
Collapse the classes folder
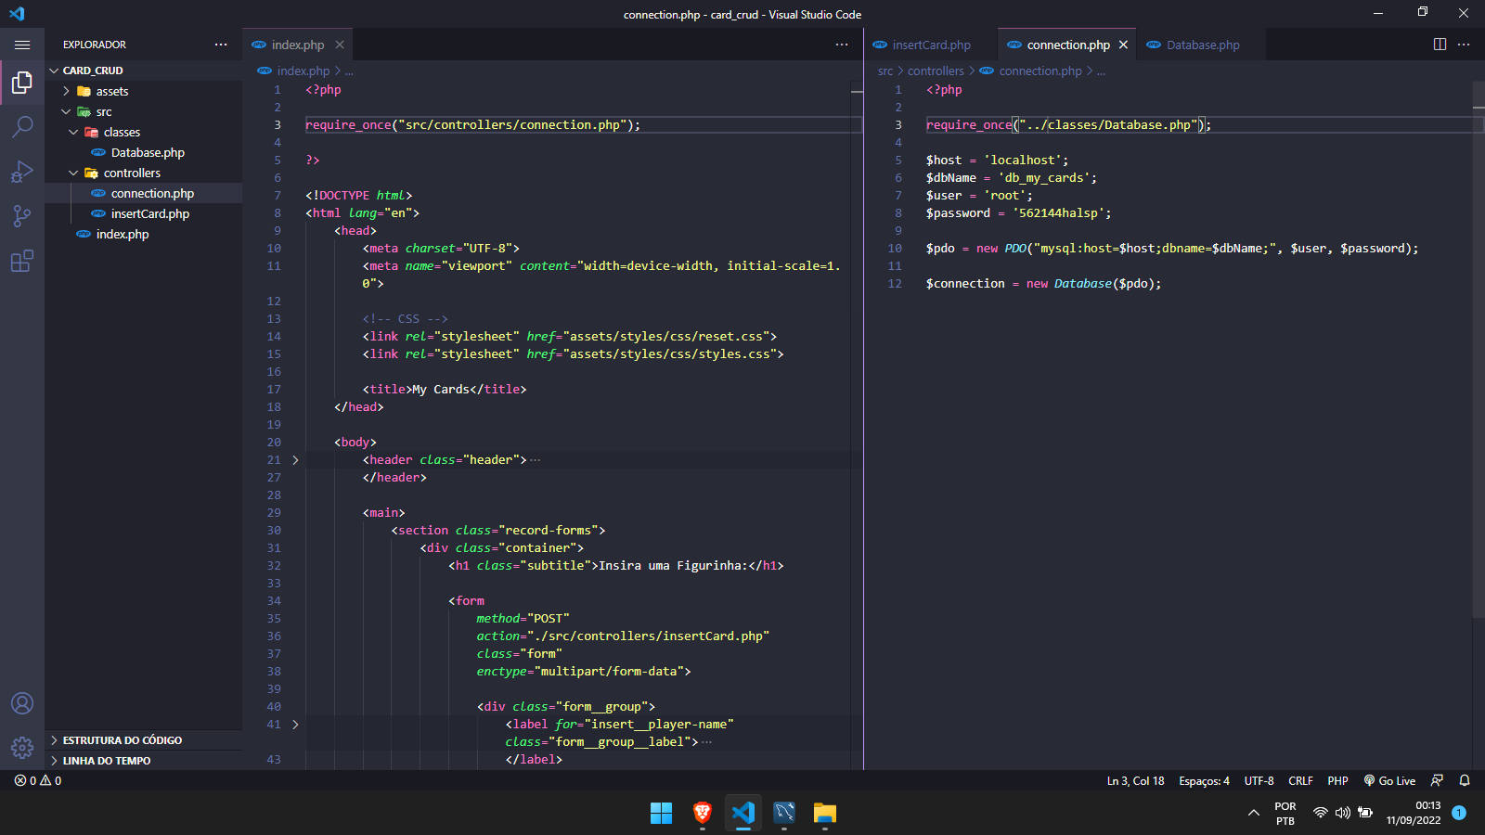point(74,132)
